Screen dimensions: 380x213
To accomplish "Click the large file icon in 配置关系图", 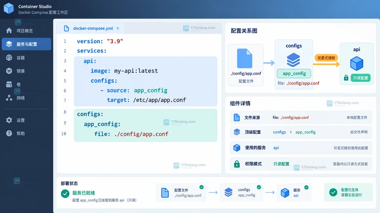I will (x=245, y=58).
